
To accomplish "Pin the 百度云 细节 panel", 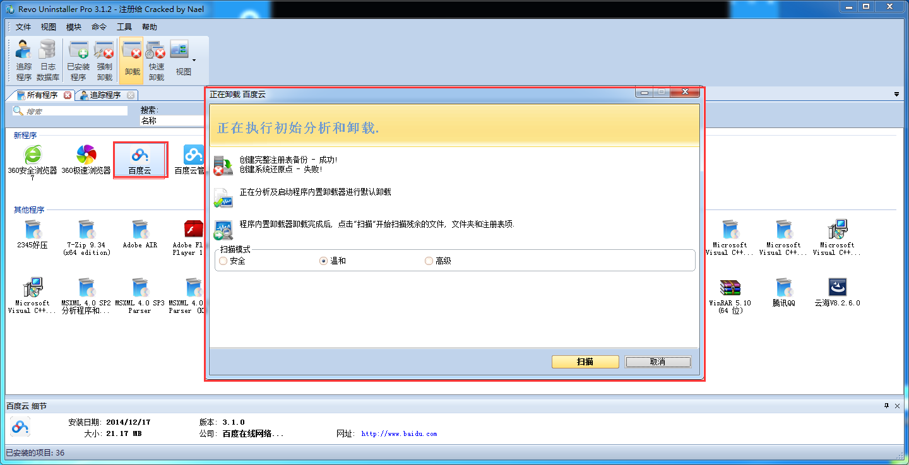I will click(x=887, y=405).
